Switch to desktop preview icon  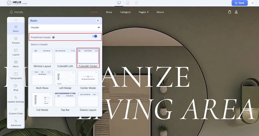pos(119,3)
